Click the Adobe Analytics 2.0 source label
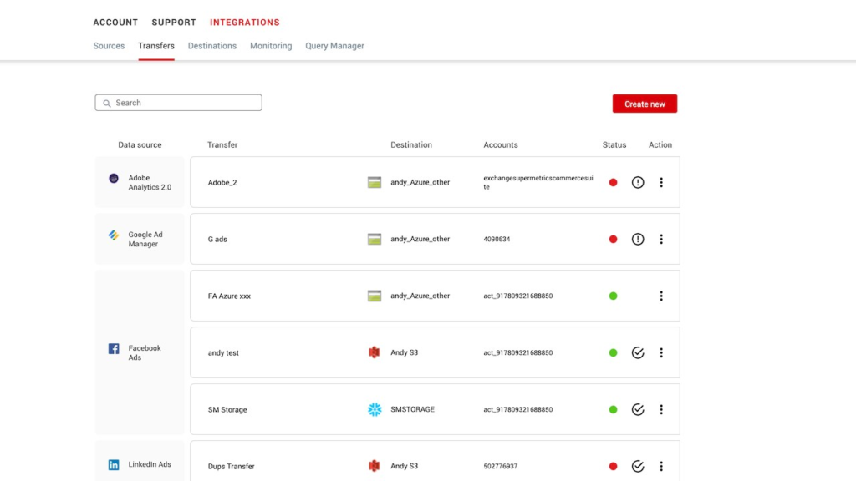Screen dimensions: 856x481 (150, 182)
